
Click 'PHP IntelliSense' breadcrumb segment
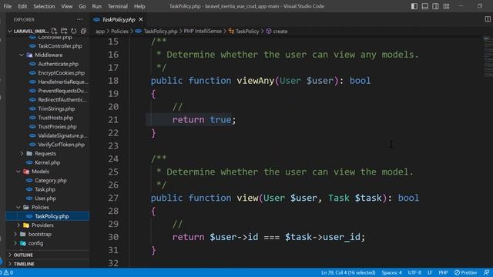coord(203,31)
